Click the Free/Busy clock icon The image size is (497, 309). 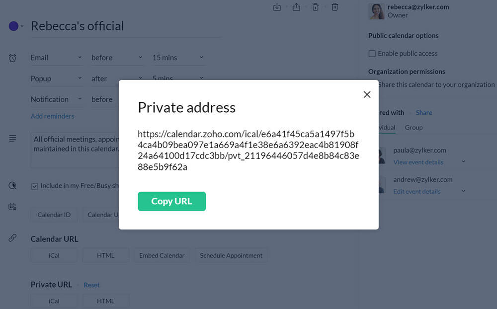coord(12,185)
